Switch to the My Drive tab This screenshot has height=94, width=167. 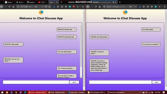(20, 2)
